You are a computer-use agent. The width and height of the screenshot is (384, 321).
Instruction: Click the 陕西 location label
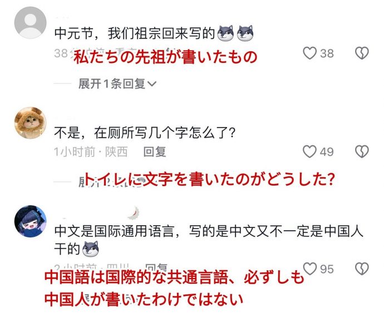(x=116, y=152)
